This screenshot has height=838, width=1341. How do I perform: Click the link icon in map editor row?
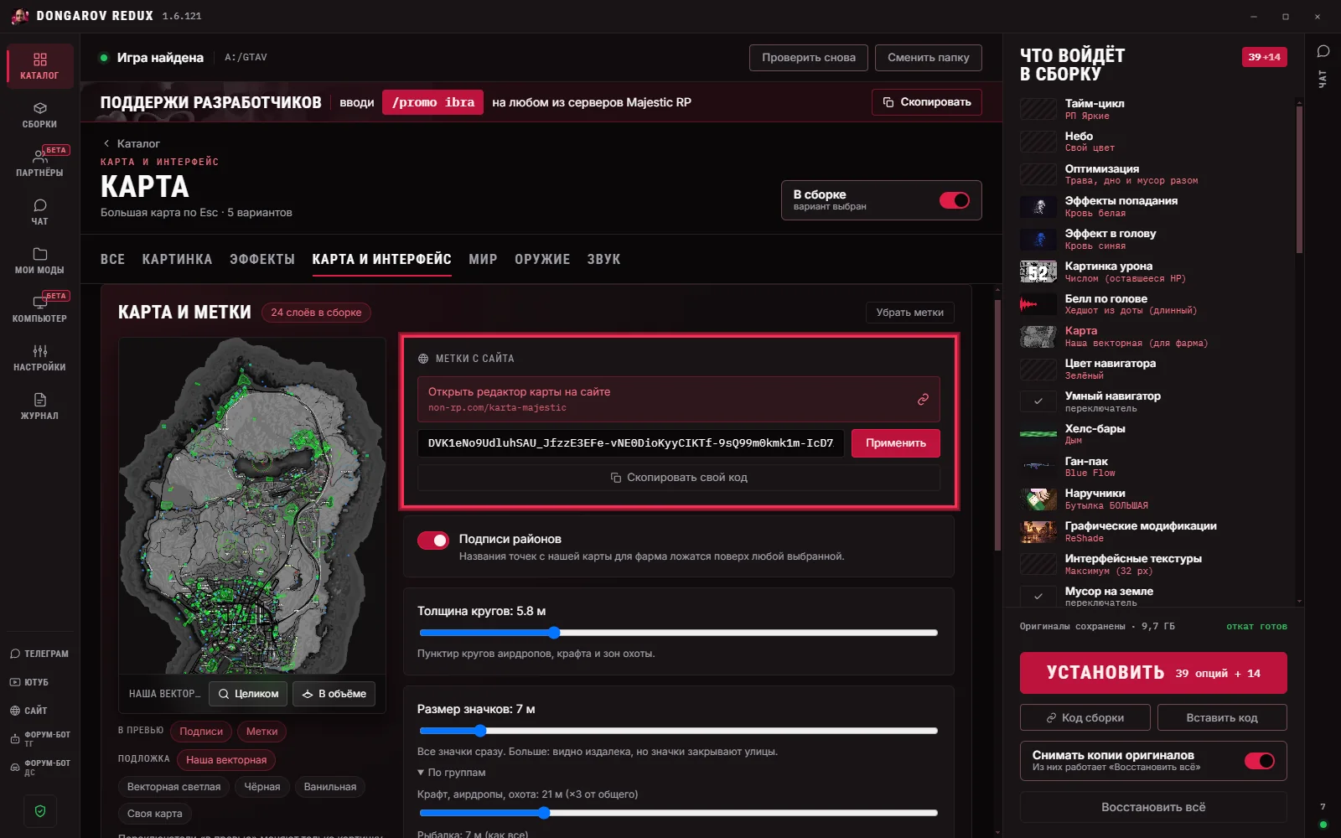coord(923,400)
